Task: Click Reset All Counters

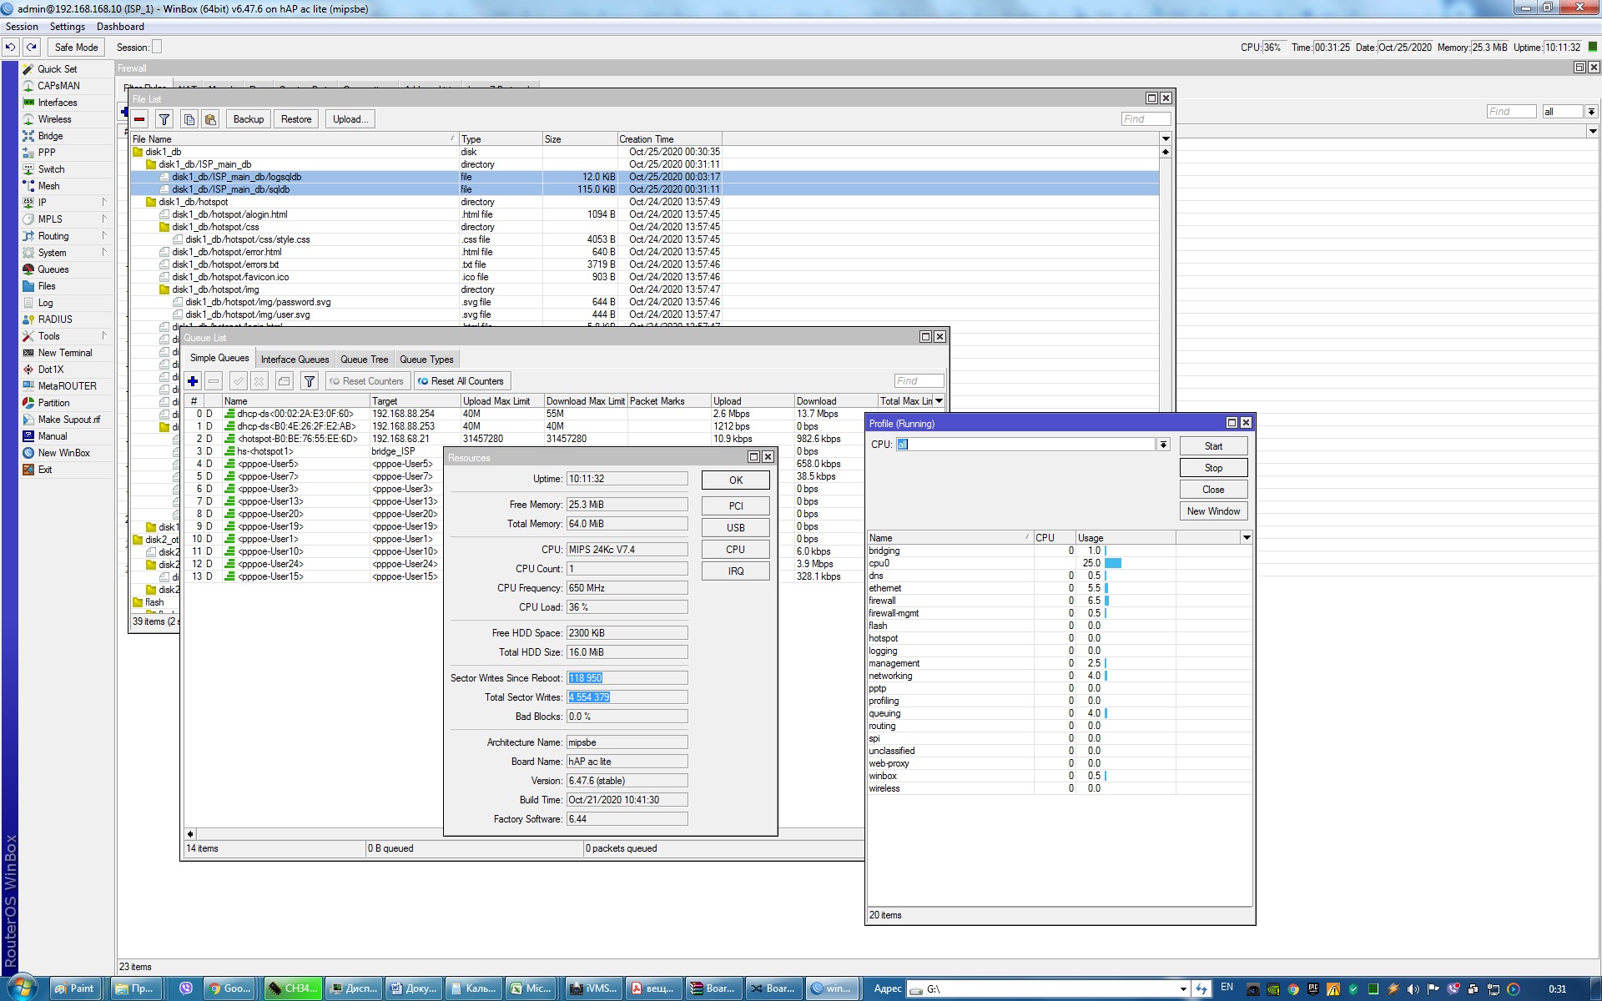Action: click(461, 381)
